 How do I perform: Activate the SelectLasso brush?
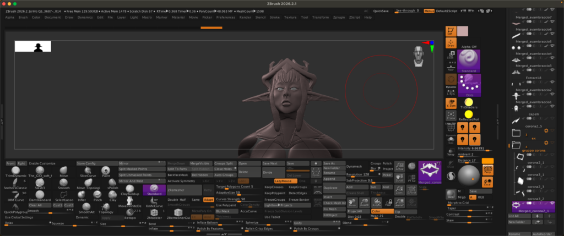(64, 196)
